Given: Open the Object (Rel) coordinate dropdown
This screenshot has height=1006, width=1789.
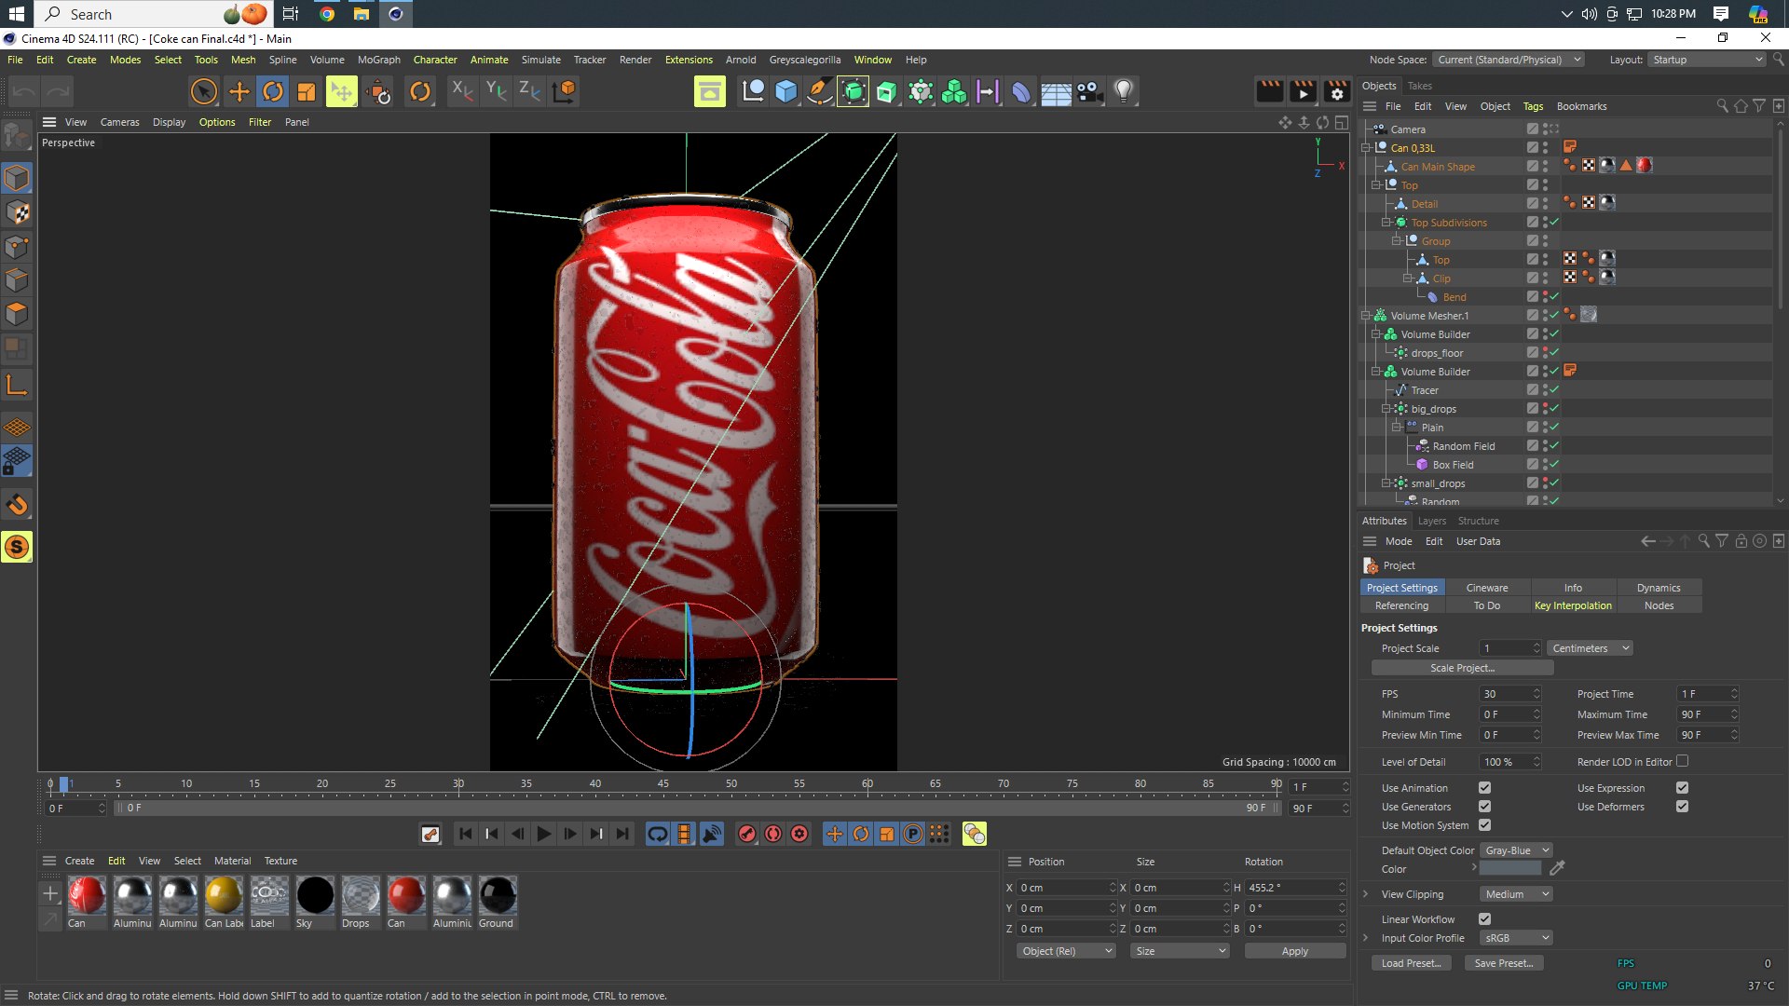Looking at the screenshot, I should (1066, 951).
